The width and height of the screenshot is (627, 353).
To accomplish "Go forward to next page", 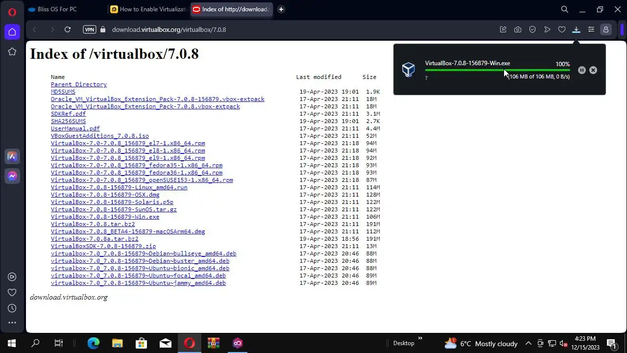I will point(52,29).
